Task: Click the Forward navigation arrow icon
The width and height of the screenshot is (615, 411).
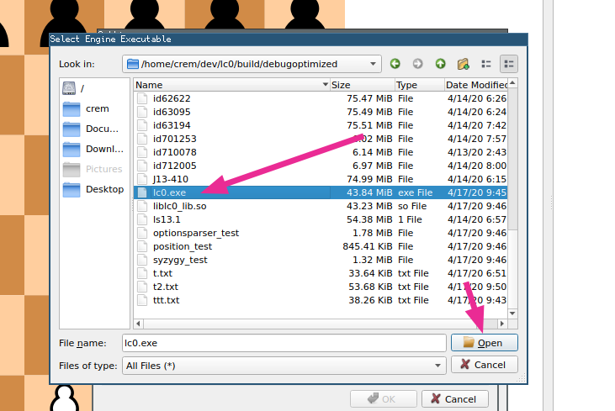Action: tap(417, 64)
